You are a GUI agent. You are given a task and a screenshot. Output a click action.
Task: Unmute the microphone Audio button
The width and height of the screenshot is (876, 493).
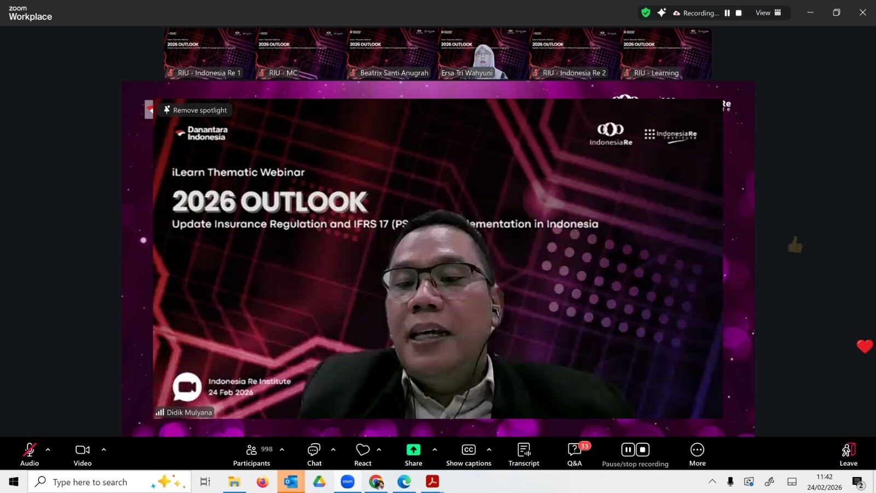click(30, 454)
